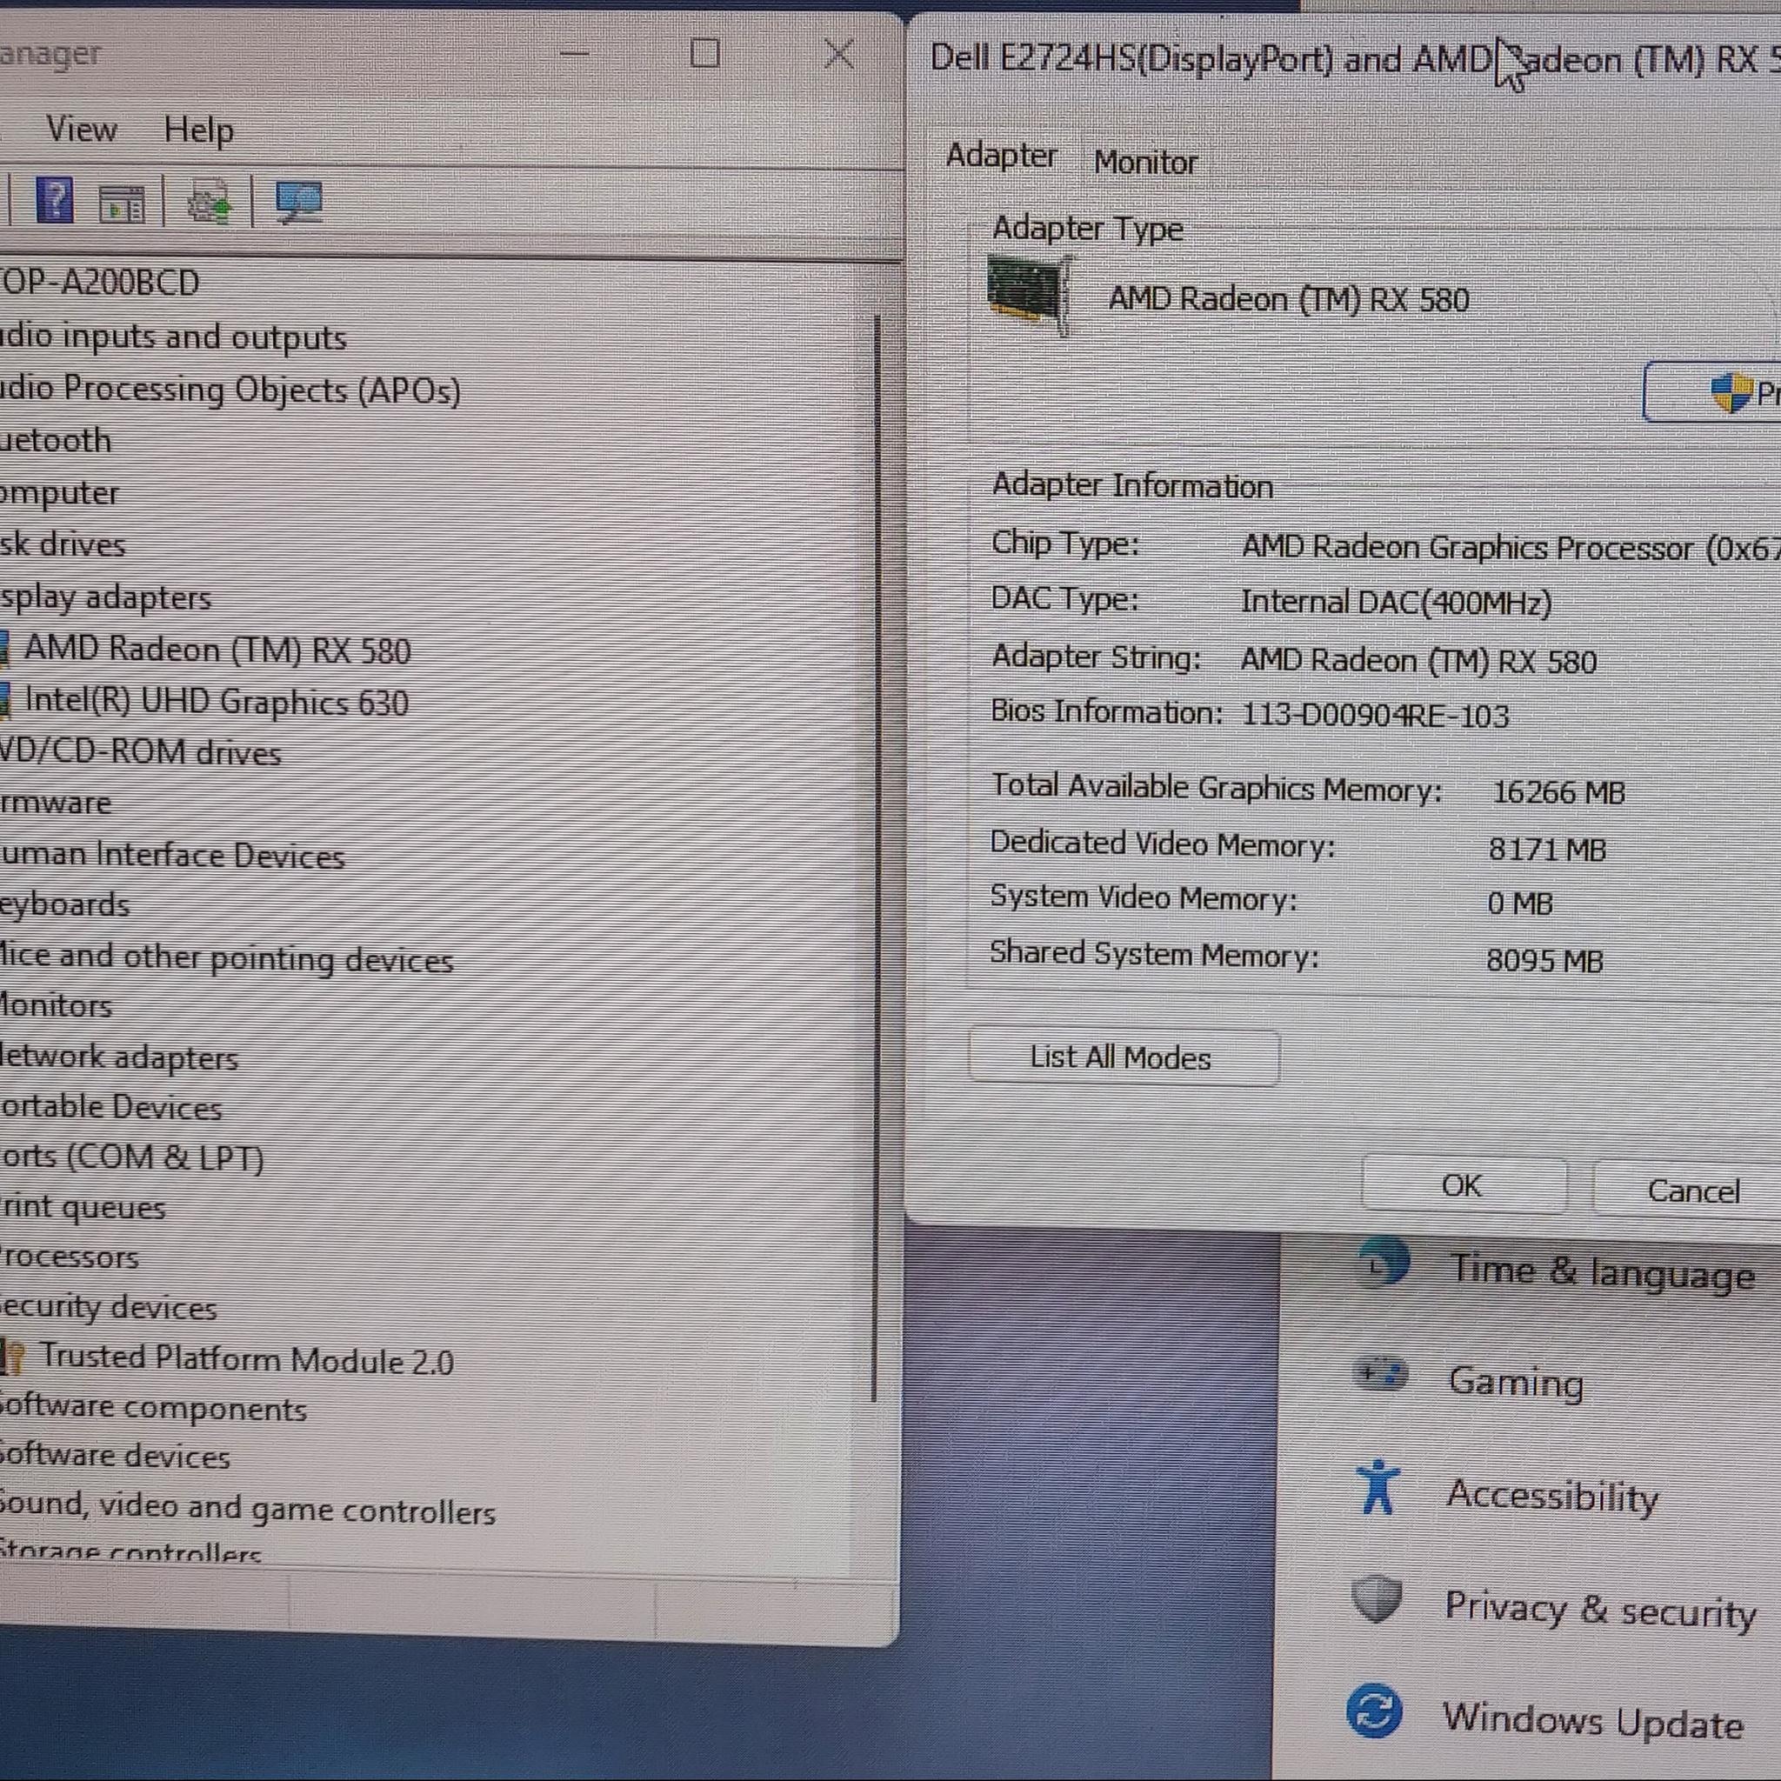The height and width of the screenshot is (1781, 1781).
Task: Click the Adapter String value AMD Radeon (TM) RX 580
Action: tap(1418, 661)
